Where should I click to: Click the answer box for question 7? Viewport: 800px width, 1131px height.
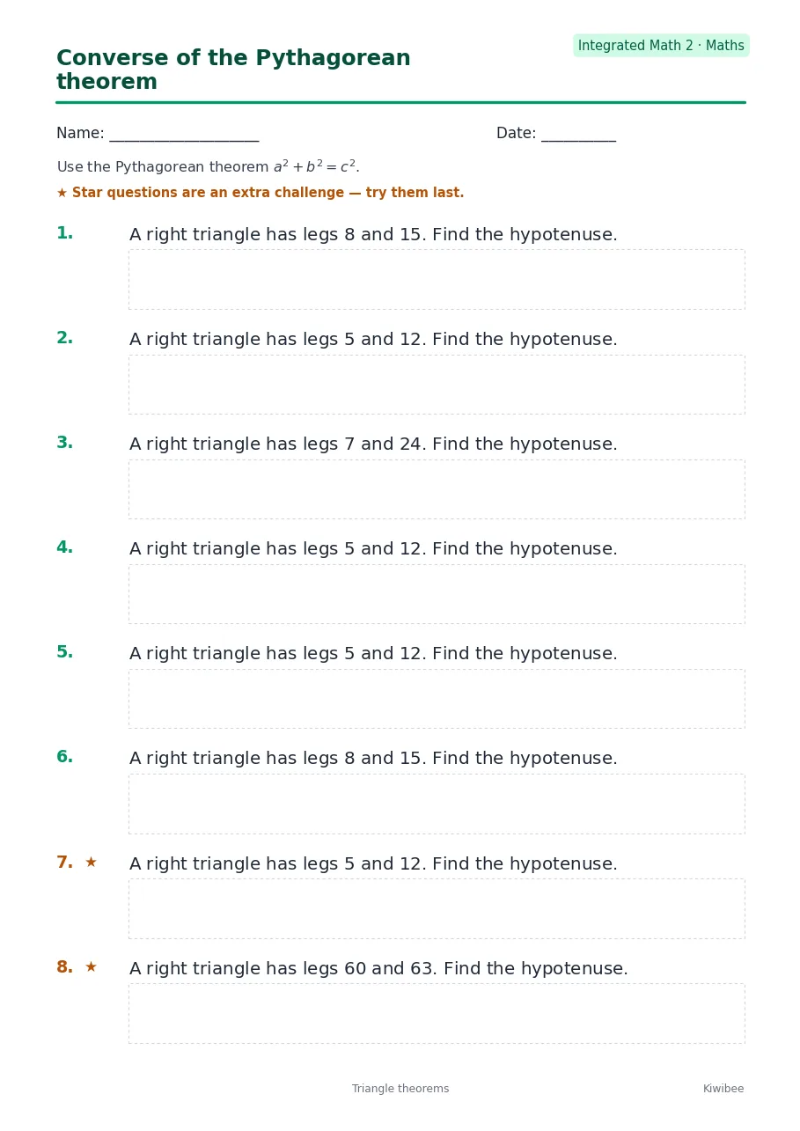[437, 908]
